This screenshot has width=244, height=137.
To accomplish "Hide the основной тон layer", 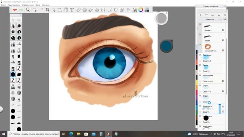I will [x=200, y=45].
